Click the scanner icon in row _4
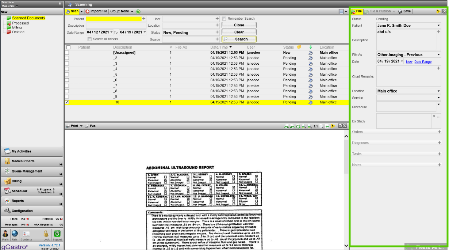Image resolution: width=449 pixels, height=250 pixels. pyautogui.click(x=311, y=69)
